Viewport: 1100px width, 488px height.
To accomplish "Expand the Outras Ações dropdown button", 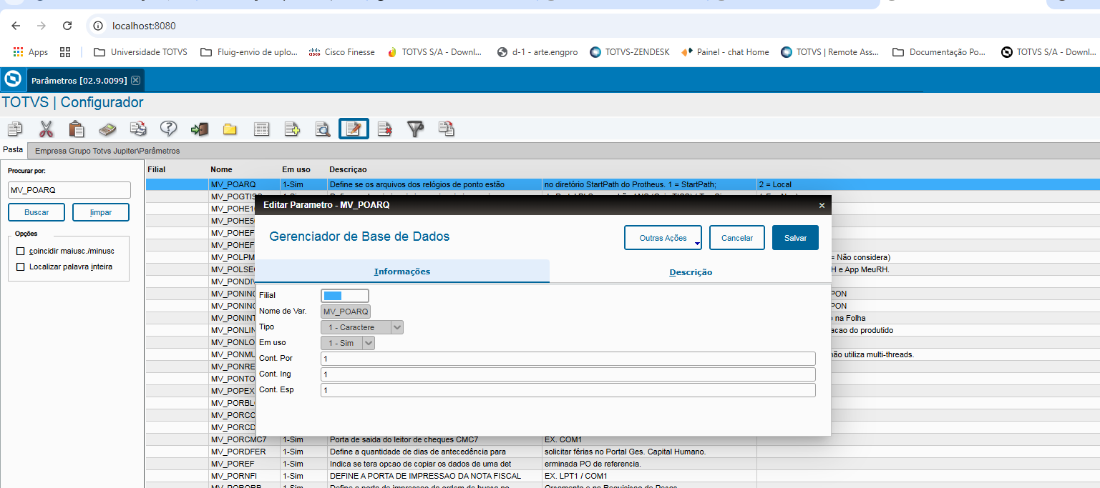I will (663, 238).
